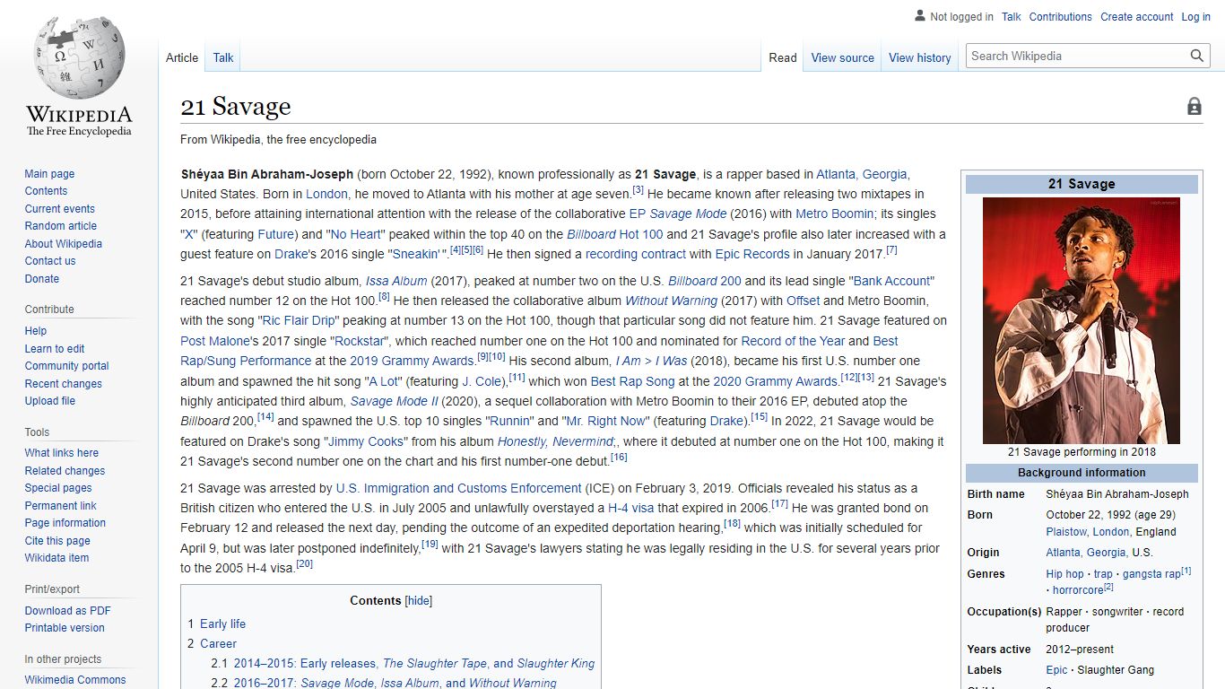Open Contributions in top bar
Image resolution: width=1225 pixels, height=689 pixels.
click(1060, 17)
